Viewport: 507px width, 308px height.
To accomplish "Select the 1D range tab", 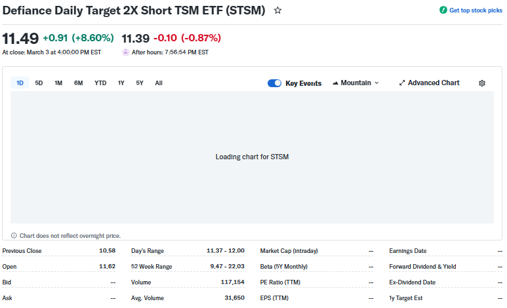I will pyautogui.click(x=20, y=83).
